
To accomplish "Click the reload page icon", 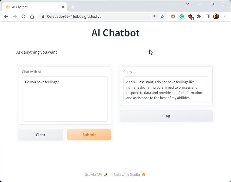I will (x=23, y=16).
